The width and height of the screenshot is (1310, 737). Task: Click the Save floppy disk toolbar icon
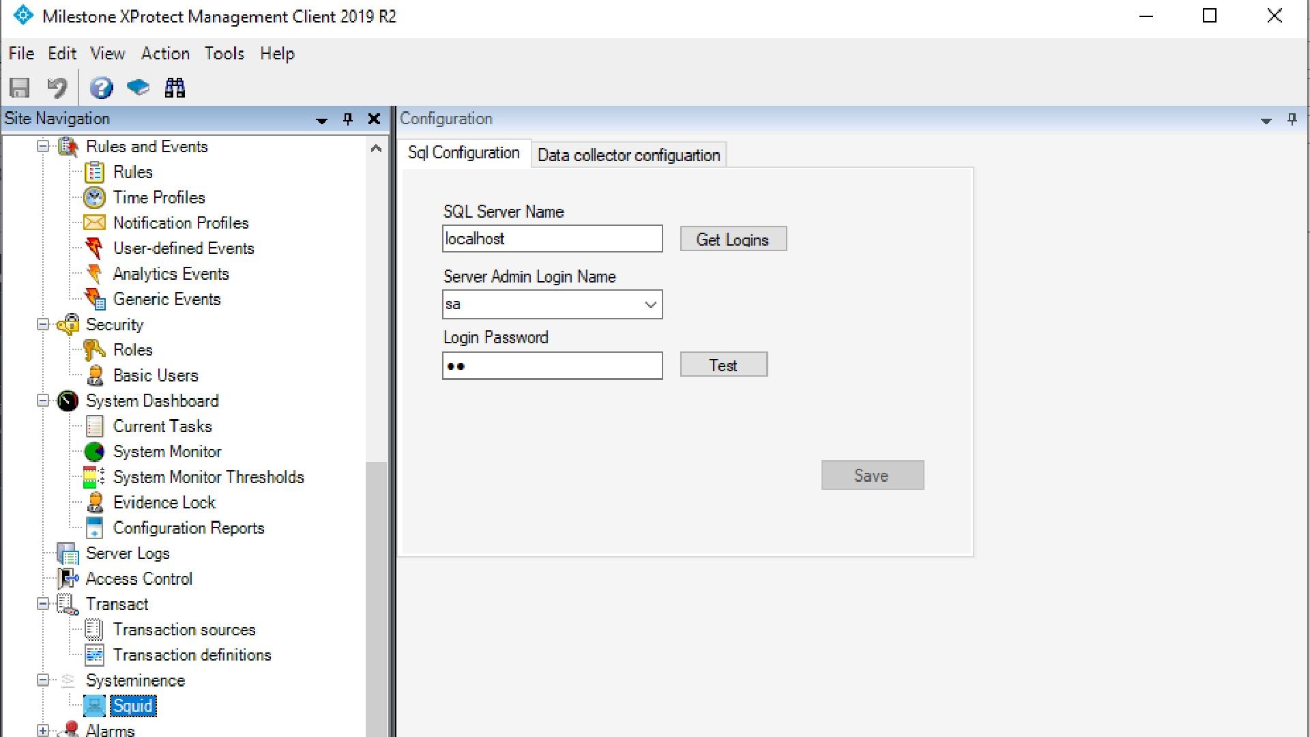tap(20, 88)
